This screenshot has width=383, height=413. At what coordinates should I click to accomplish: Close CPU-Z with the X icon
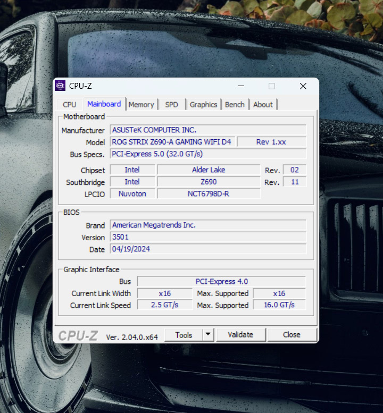tap(303, 86)
